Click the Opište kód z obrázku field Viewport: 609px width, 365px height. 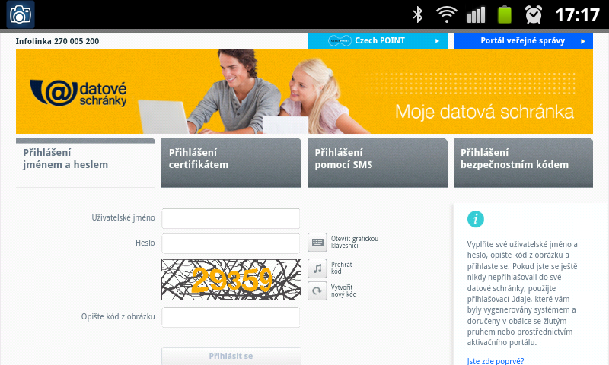click(231, 317)
